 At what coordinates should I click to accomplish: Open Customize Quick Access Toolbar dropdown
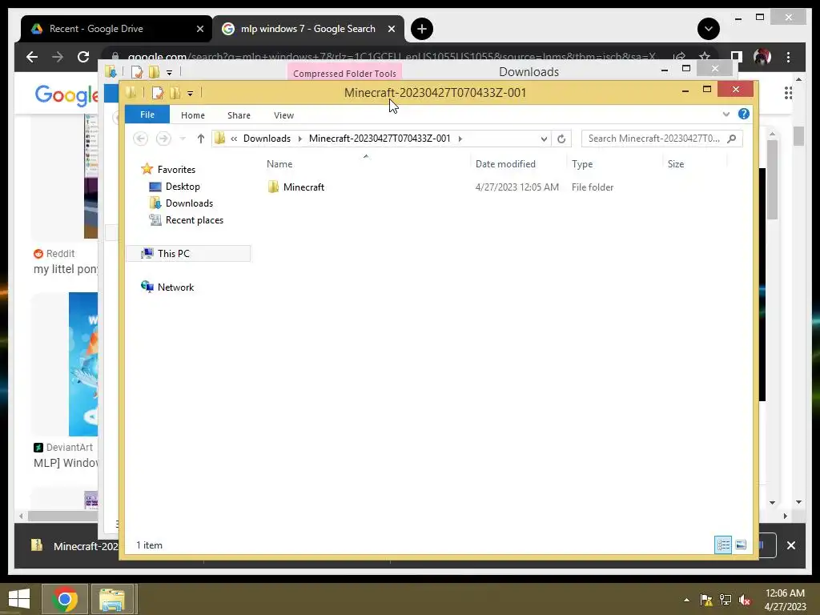click(190, 94)
